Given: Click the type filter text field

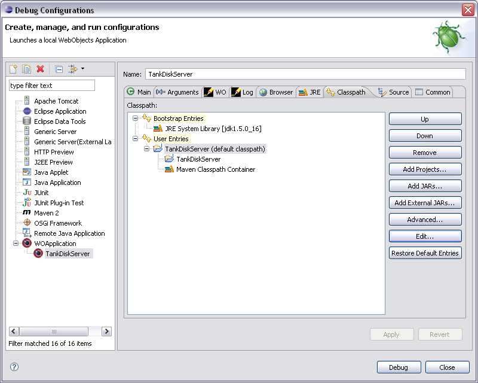Looking at the screenshot, I should 52,86.
